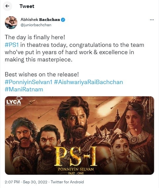
Task: Click the 'Best wishes on the release!' text
Action: pos(42,74)
